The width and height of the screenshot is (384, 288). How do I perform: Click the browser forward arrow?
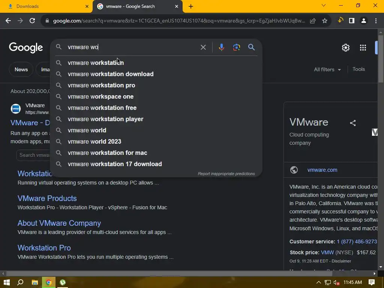(x=20, y=21)
